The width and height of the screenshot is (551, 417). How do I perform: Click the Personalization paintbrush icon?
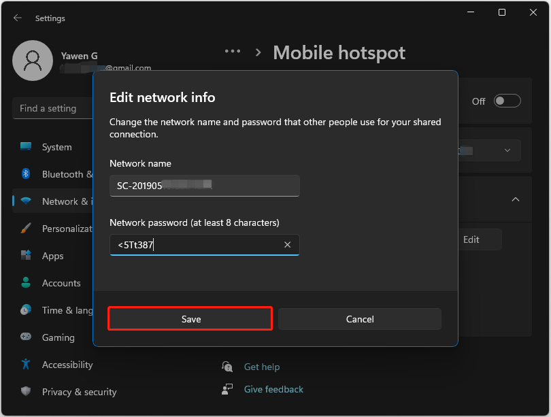(x=26, y=229)
